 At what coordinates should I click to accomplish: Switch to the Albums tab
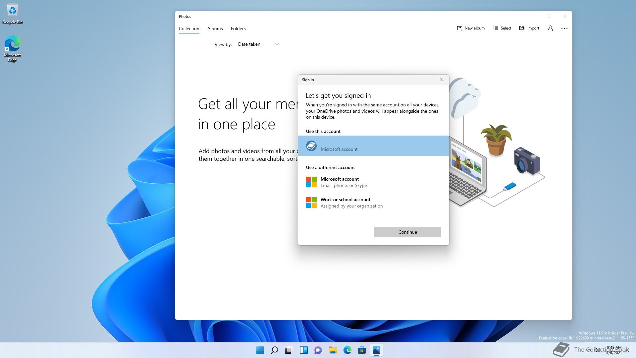[x=215, y=29]
